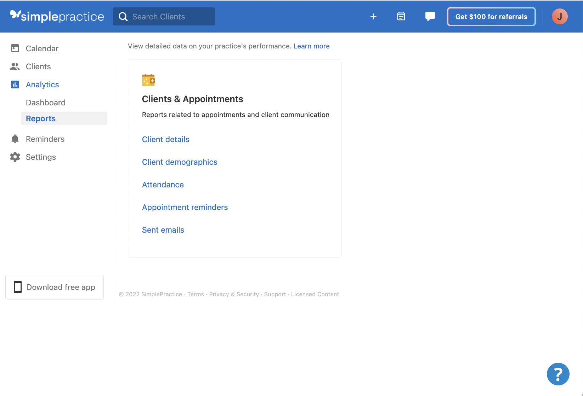Select the Clients icon in the sidebar
Screen dimensions: 583x396
coord(15,66)
